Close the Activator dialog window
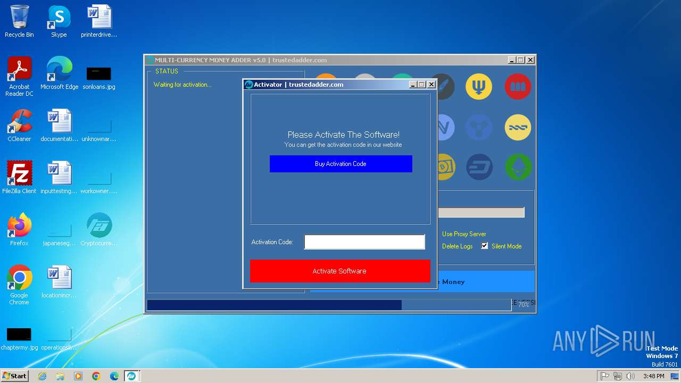The height and width of the screenshot is (383, 681). click(x=431, y=85)
